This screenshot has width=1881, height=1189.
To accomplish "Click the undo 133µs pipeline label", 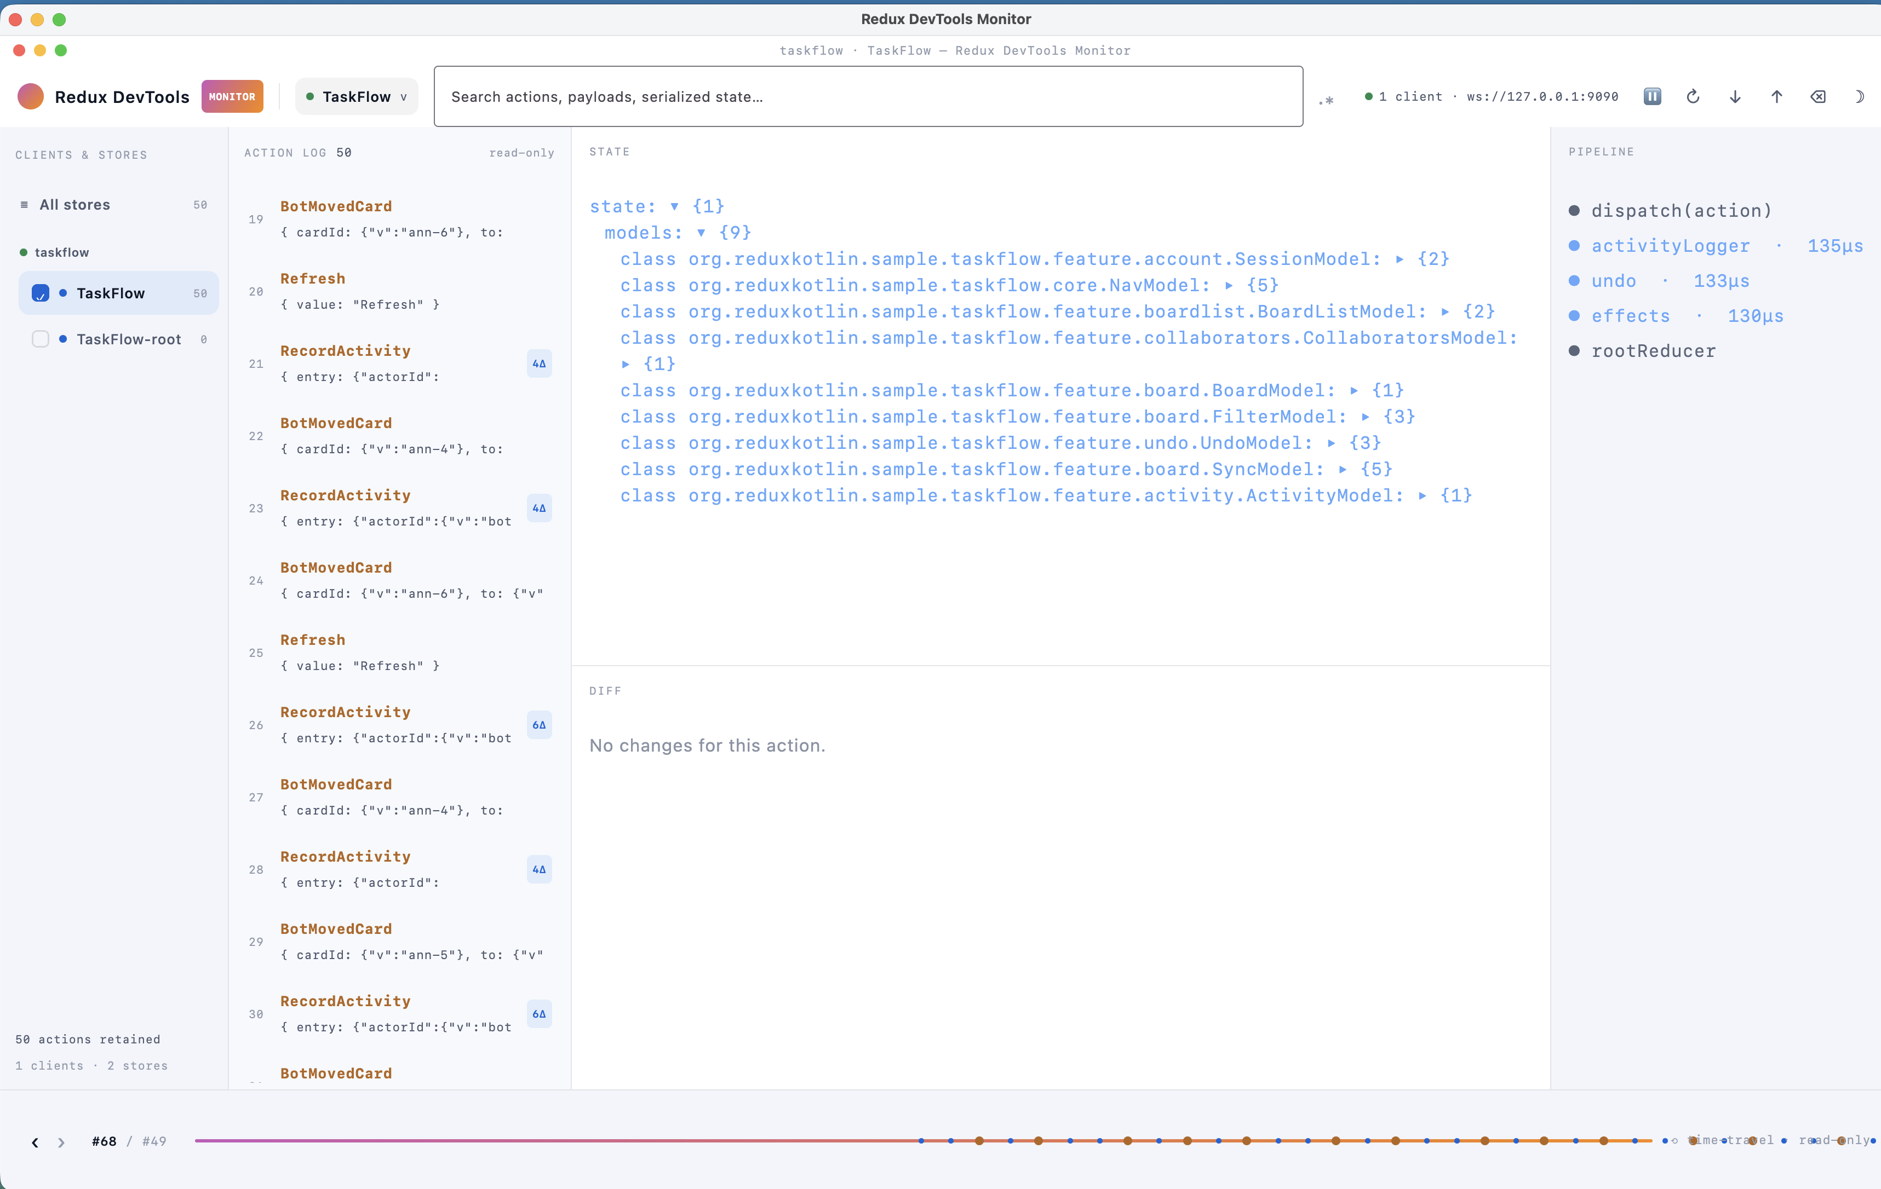I will tap(1670, 281).
